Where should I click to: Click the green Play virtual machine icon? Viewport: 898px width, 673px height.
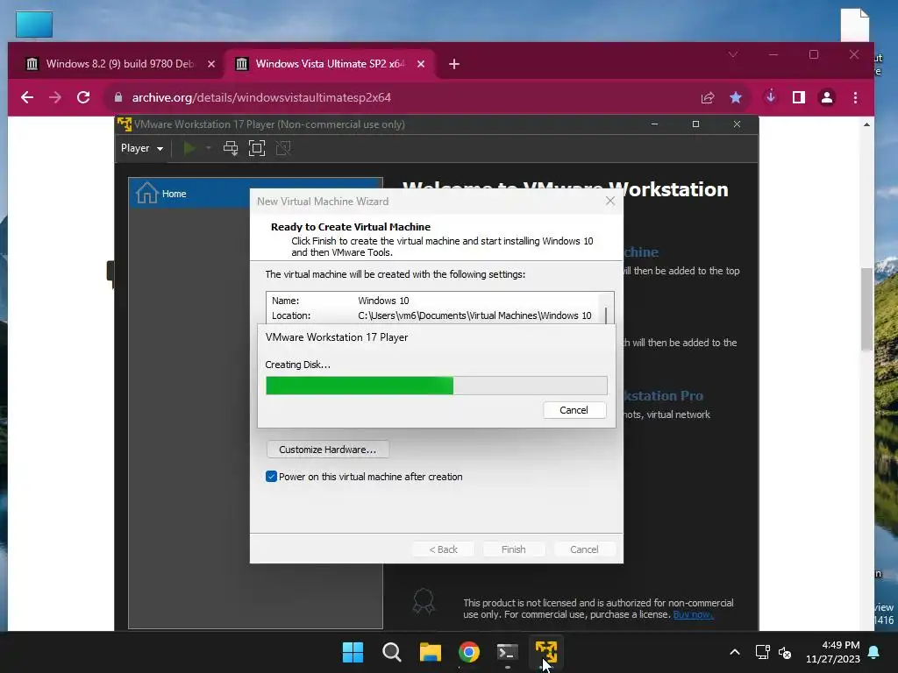tap(189, 148)
